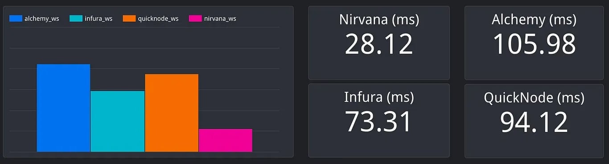Screen dimensions: 609x164
Task: Select the orange quicknode bar in the chart
Action: click(172, 113)
